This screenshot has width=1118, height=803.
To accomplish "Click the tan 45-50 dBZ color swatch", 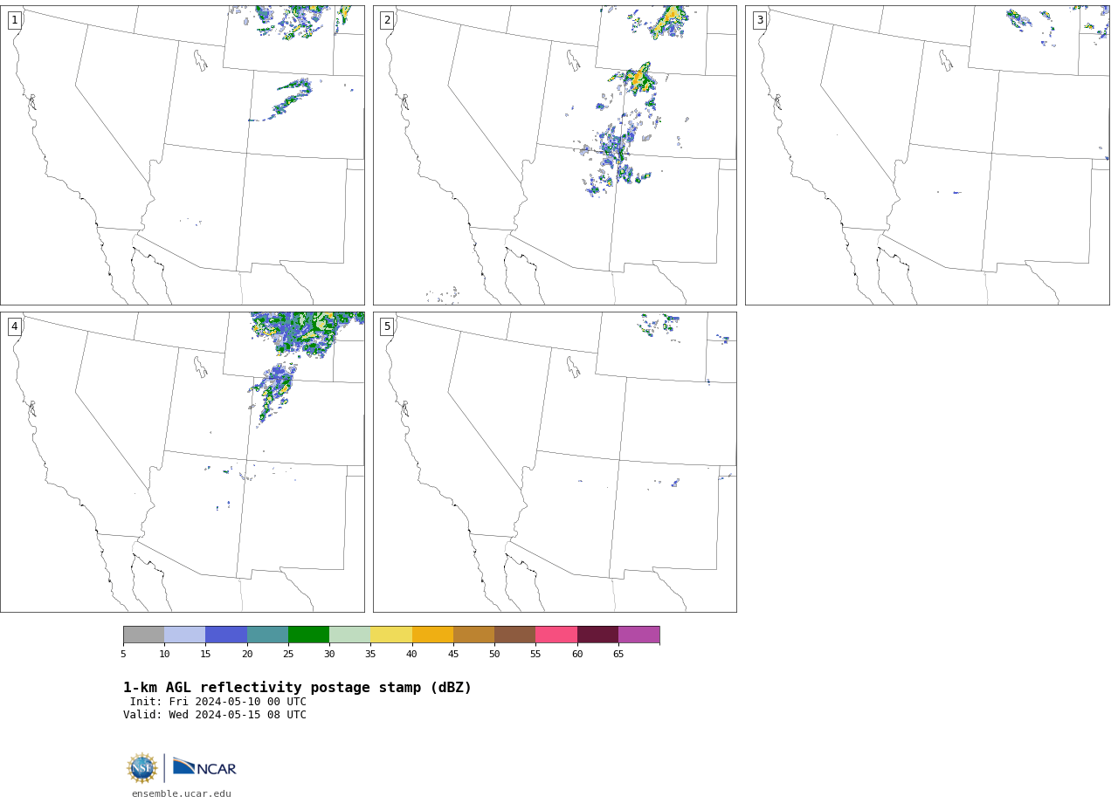I will coord(473,635).
